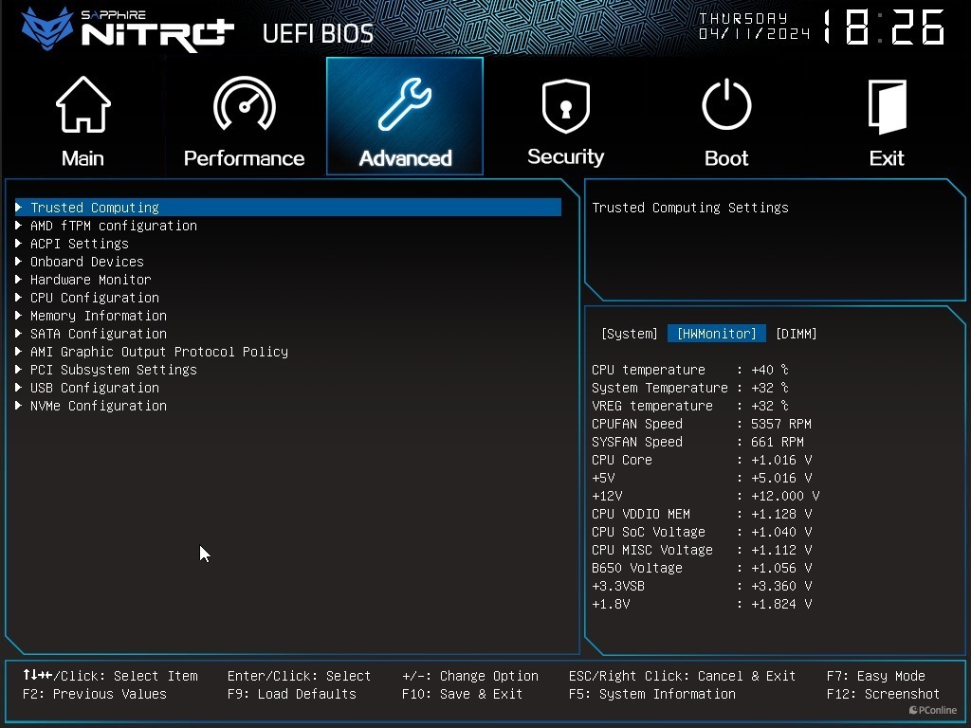Screen dimensions: 971x728
Task: Click F7: Easy Mode hint
Action: [875, 676]
